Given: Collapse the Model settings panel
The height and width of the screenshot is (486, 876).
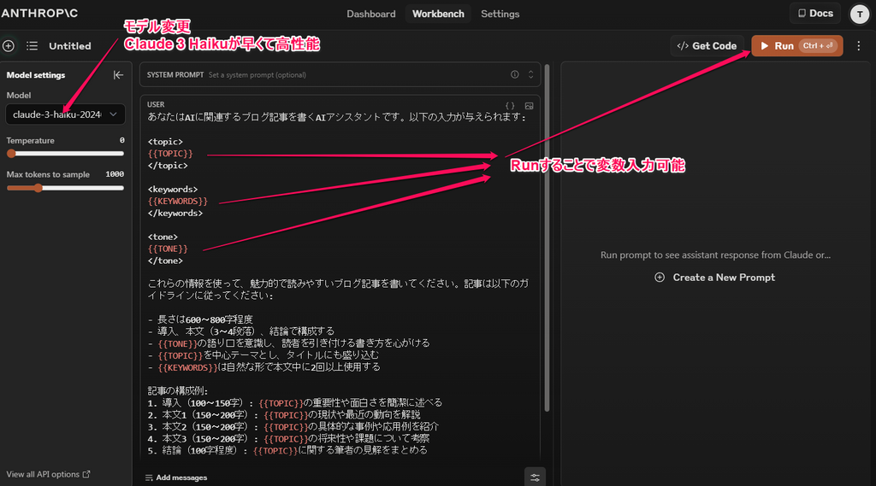Looking at the screenshot, I should [118, 75].
